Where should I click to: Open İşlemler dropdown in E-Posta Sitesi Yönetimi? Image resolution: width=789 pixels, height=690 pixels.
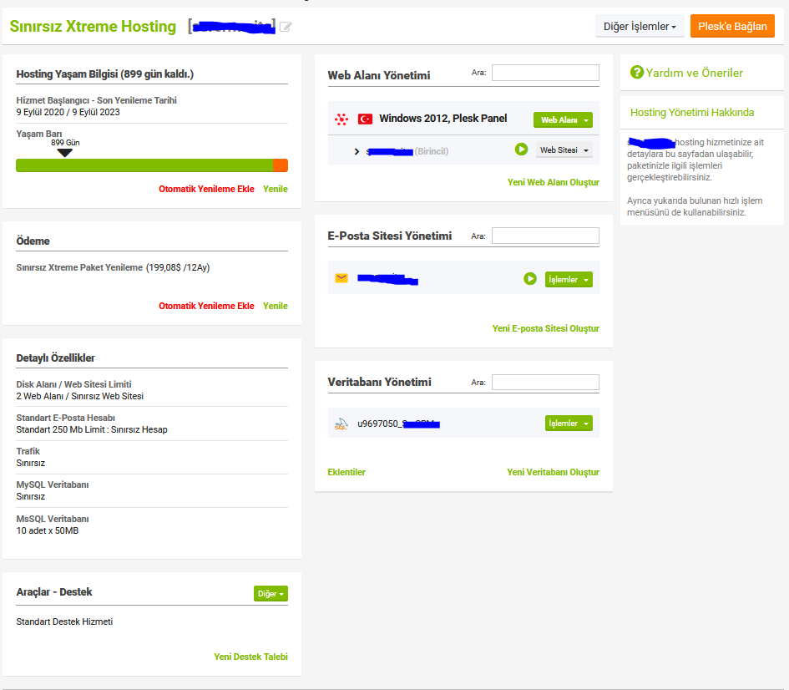569,279
